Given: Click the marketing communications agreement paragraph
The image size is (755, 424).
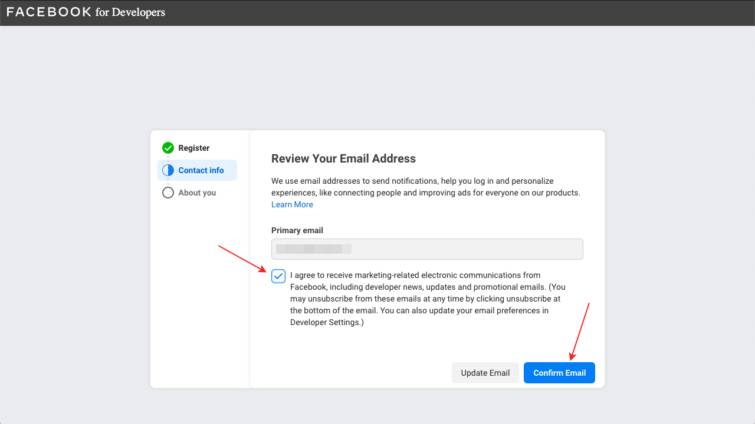Looking at the screenshot, I should pos(428,299).
